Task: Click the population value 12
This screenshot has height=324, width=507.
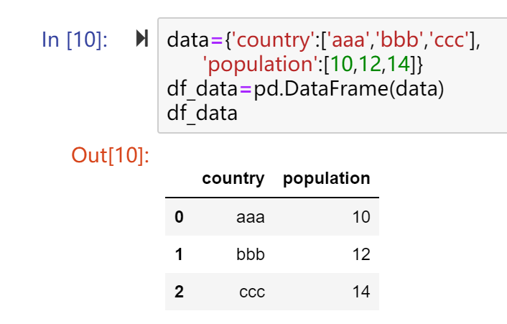Action: tap(361, 254)
